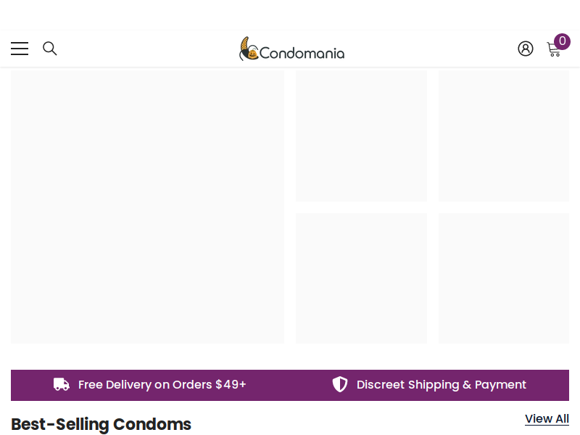
Task: Select the bottom-right promo tile placeholder
Action: [x=504, y=278]
